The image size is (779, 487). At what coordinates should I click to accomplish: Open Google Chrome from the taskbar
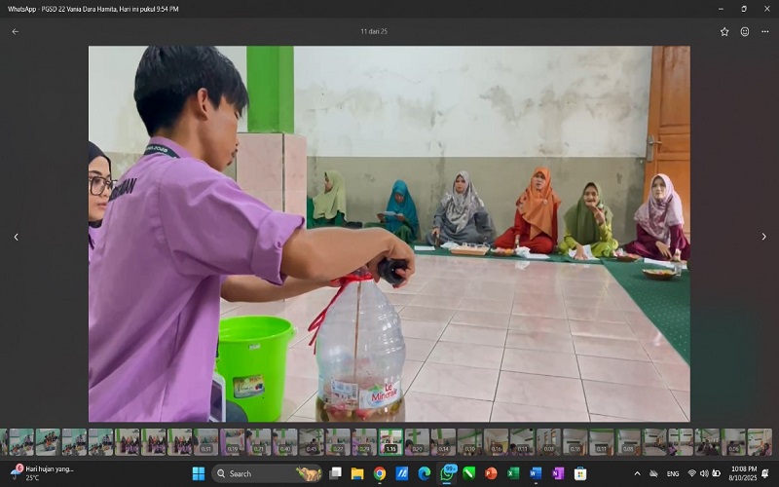click(x=380, y=473)
